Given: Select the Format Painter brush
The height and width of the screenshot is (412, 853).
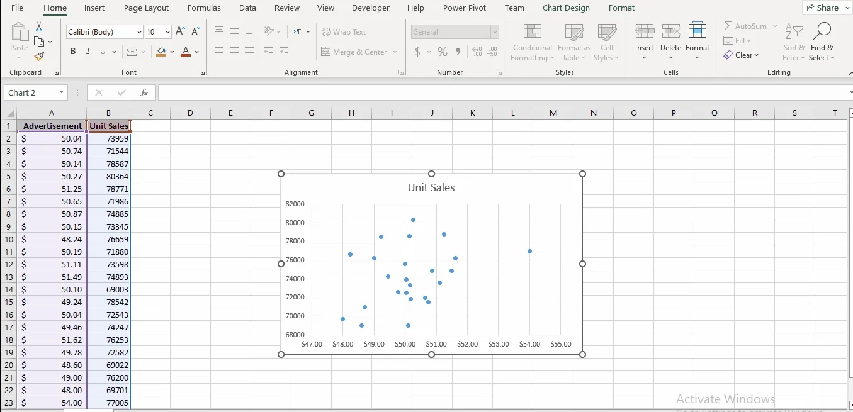Looking at the screenshot, I should (39, 56).
